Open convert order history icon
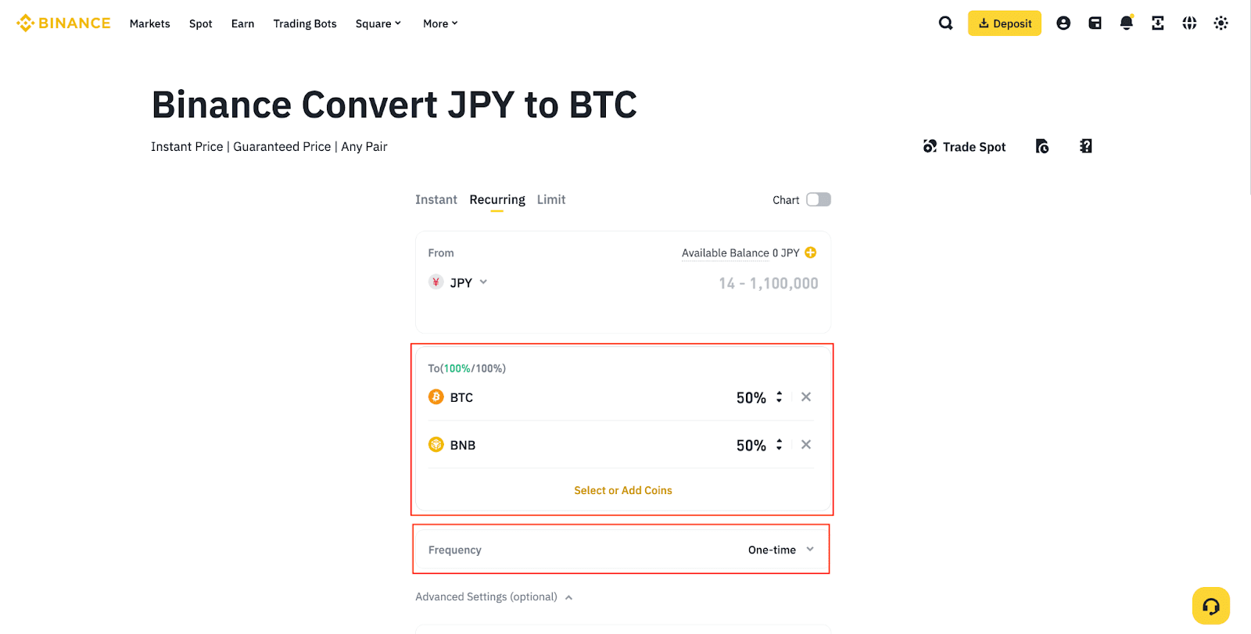 (1042, 146)
